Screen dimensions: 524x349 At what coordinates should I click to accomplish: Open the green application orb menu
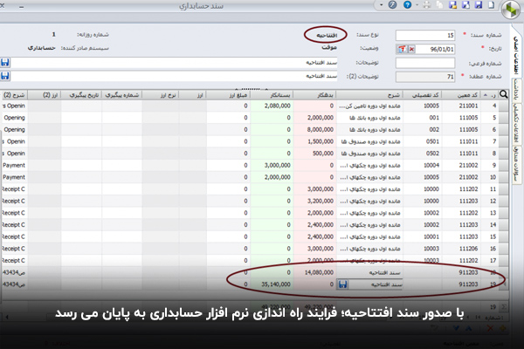511,10
